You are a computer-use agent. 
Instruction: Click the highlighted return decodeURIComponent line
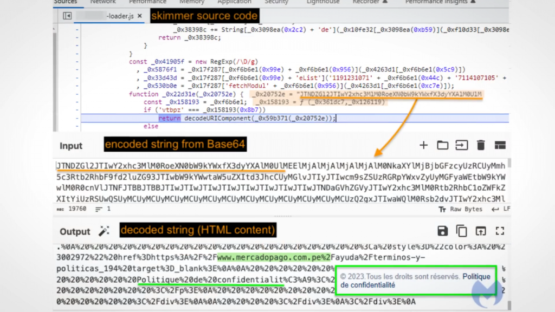point(294,118)
